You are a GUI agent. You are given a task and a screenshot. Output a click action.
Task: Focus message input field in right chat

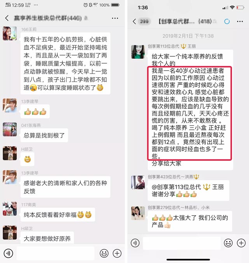point(181,243)
